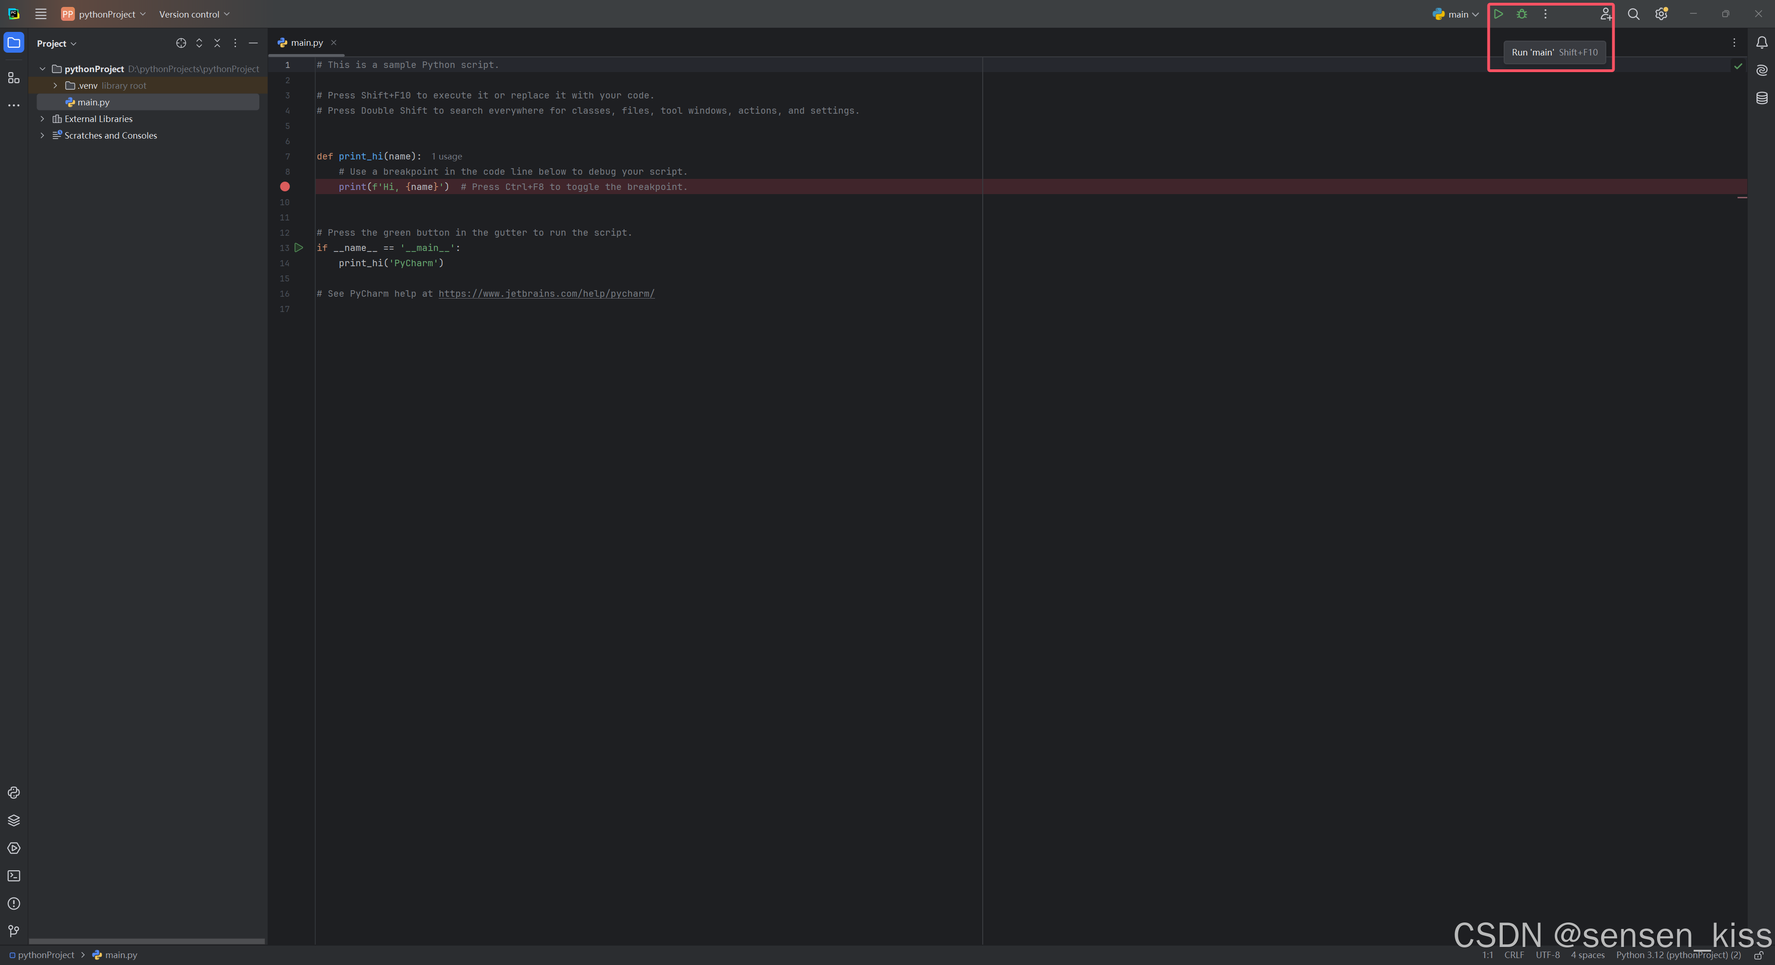
Task: Expand the .venv folder
Action: [55, 86]
